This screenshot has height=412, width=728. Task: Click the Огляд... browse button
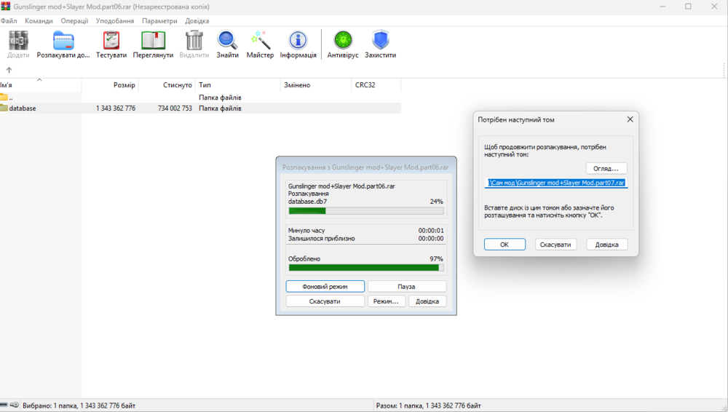[606, 168]
